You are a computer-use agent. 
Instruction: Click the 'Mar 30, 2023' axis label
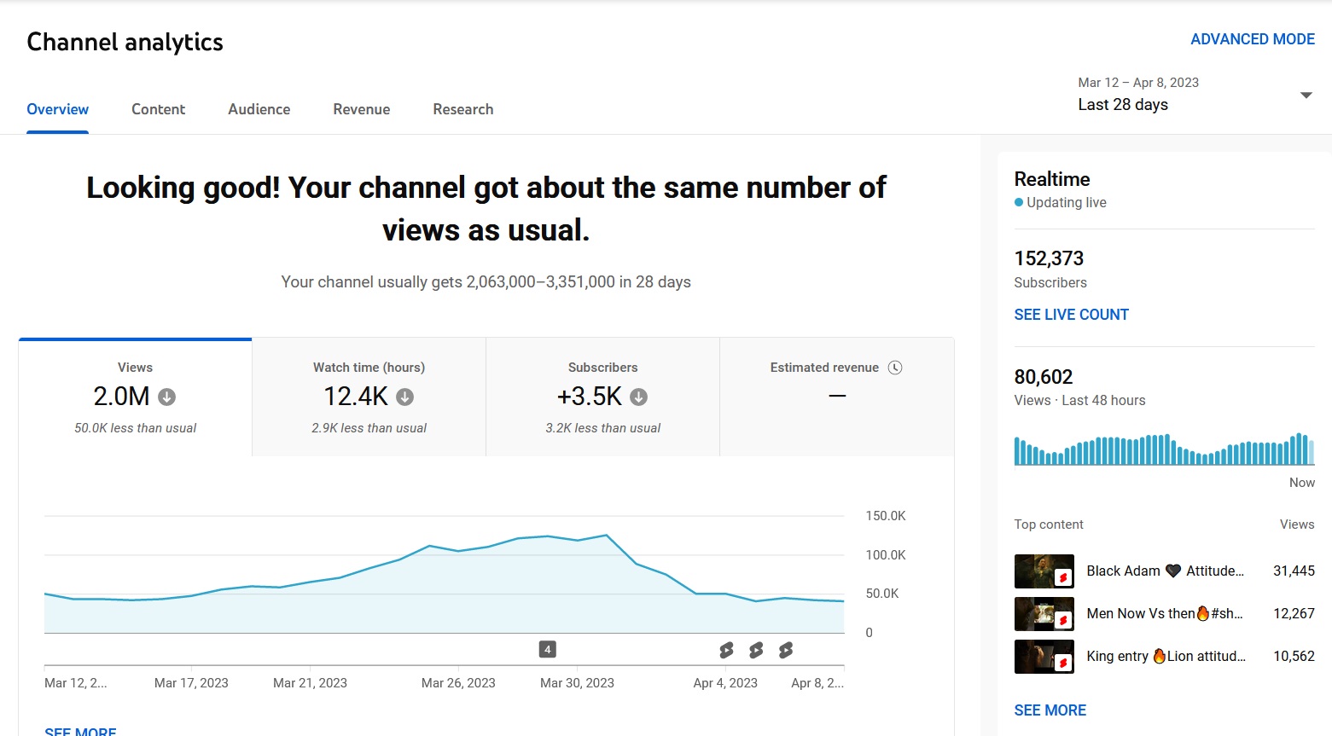coord(577,683)
